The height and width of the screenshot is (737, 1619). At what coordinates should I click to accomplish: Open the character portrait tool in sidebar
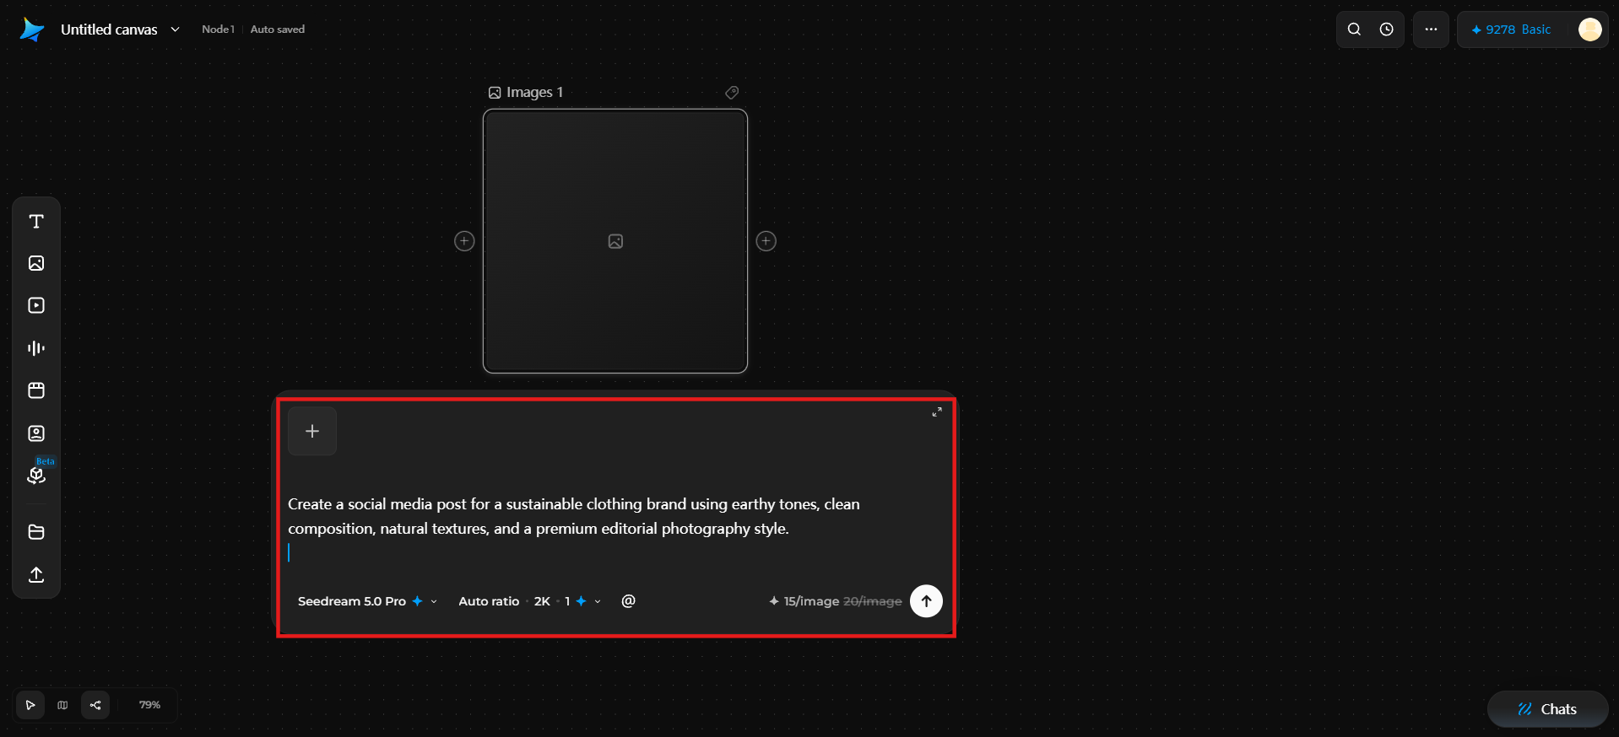36,433
